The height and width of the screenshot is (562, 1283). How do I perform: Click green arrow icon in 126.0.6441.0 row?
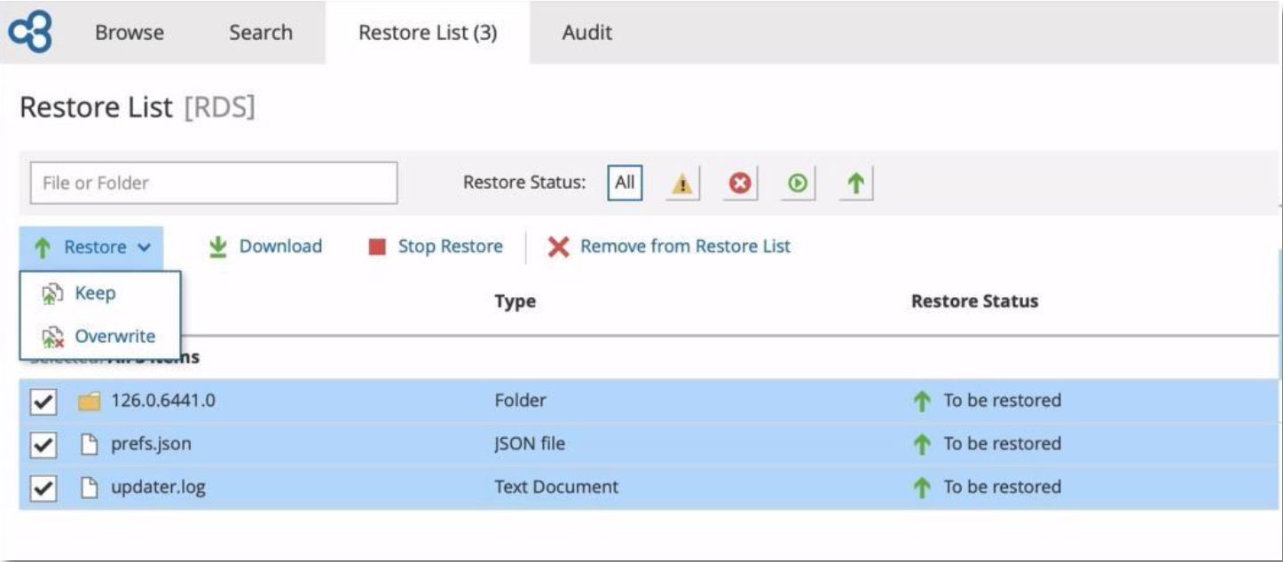pos(922,402)
